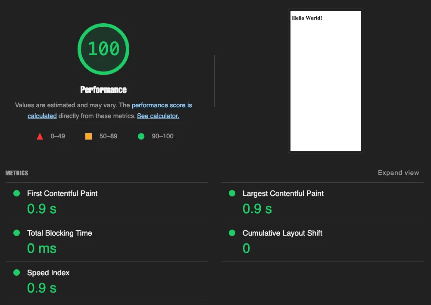431x305 pixels.
Task: Open the See calculator link
Action: [158, 116]
